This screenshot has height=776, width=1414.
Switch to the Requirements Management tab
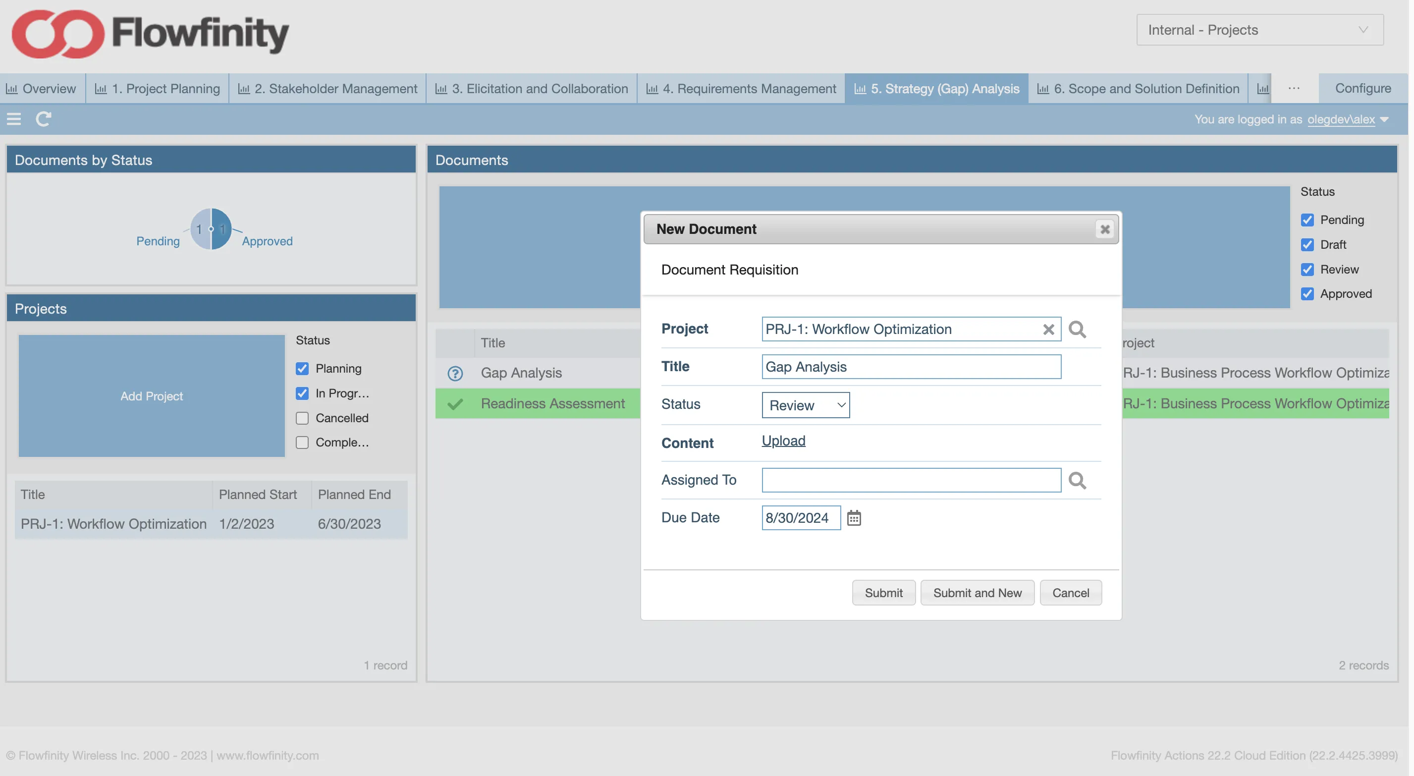[x=741, y=88]
